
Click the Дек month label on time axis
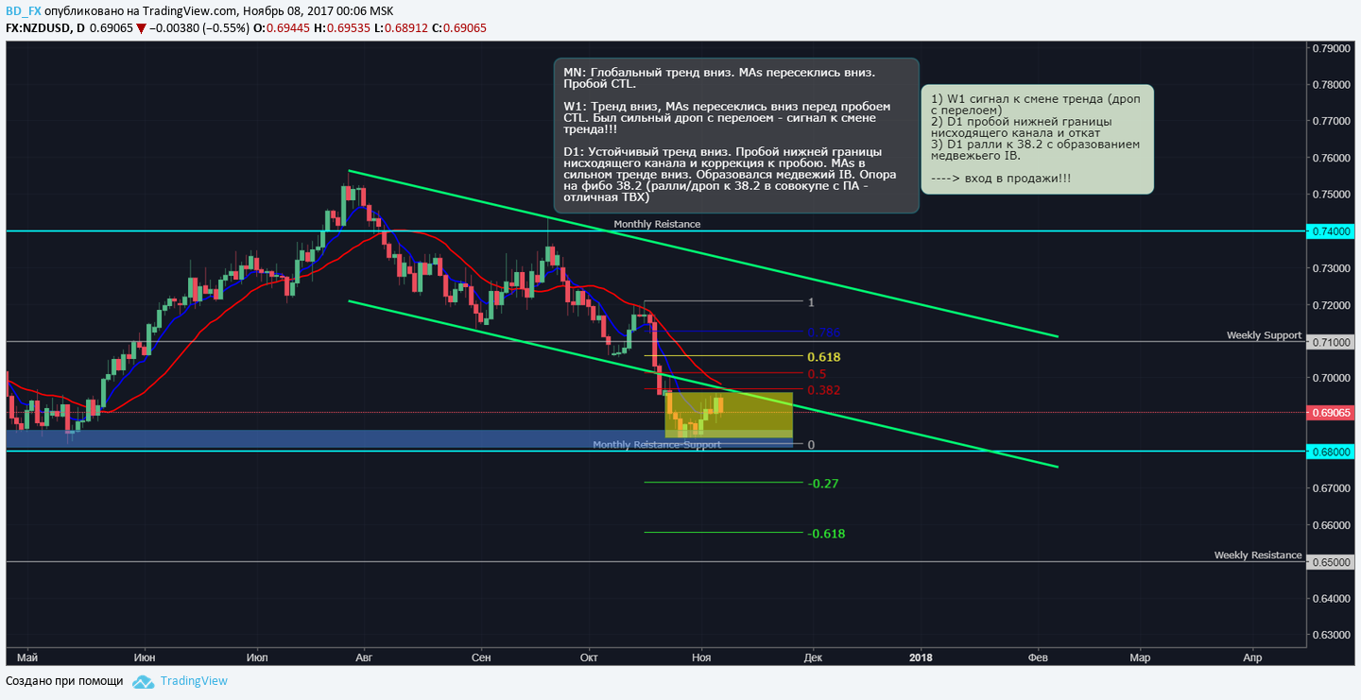click(811, 657)
